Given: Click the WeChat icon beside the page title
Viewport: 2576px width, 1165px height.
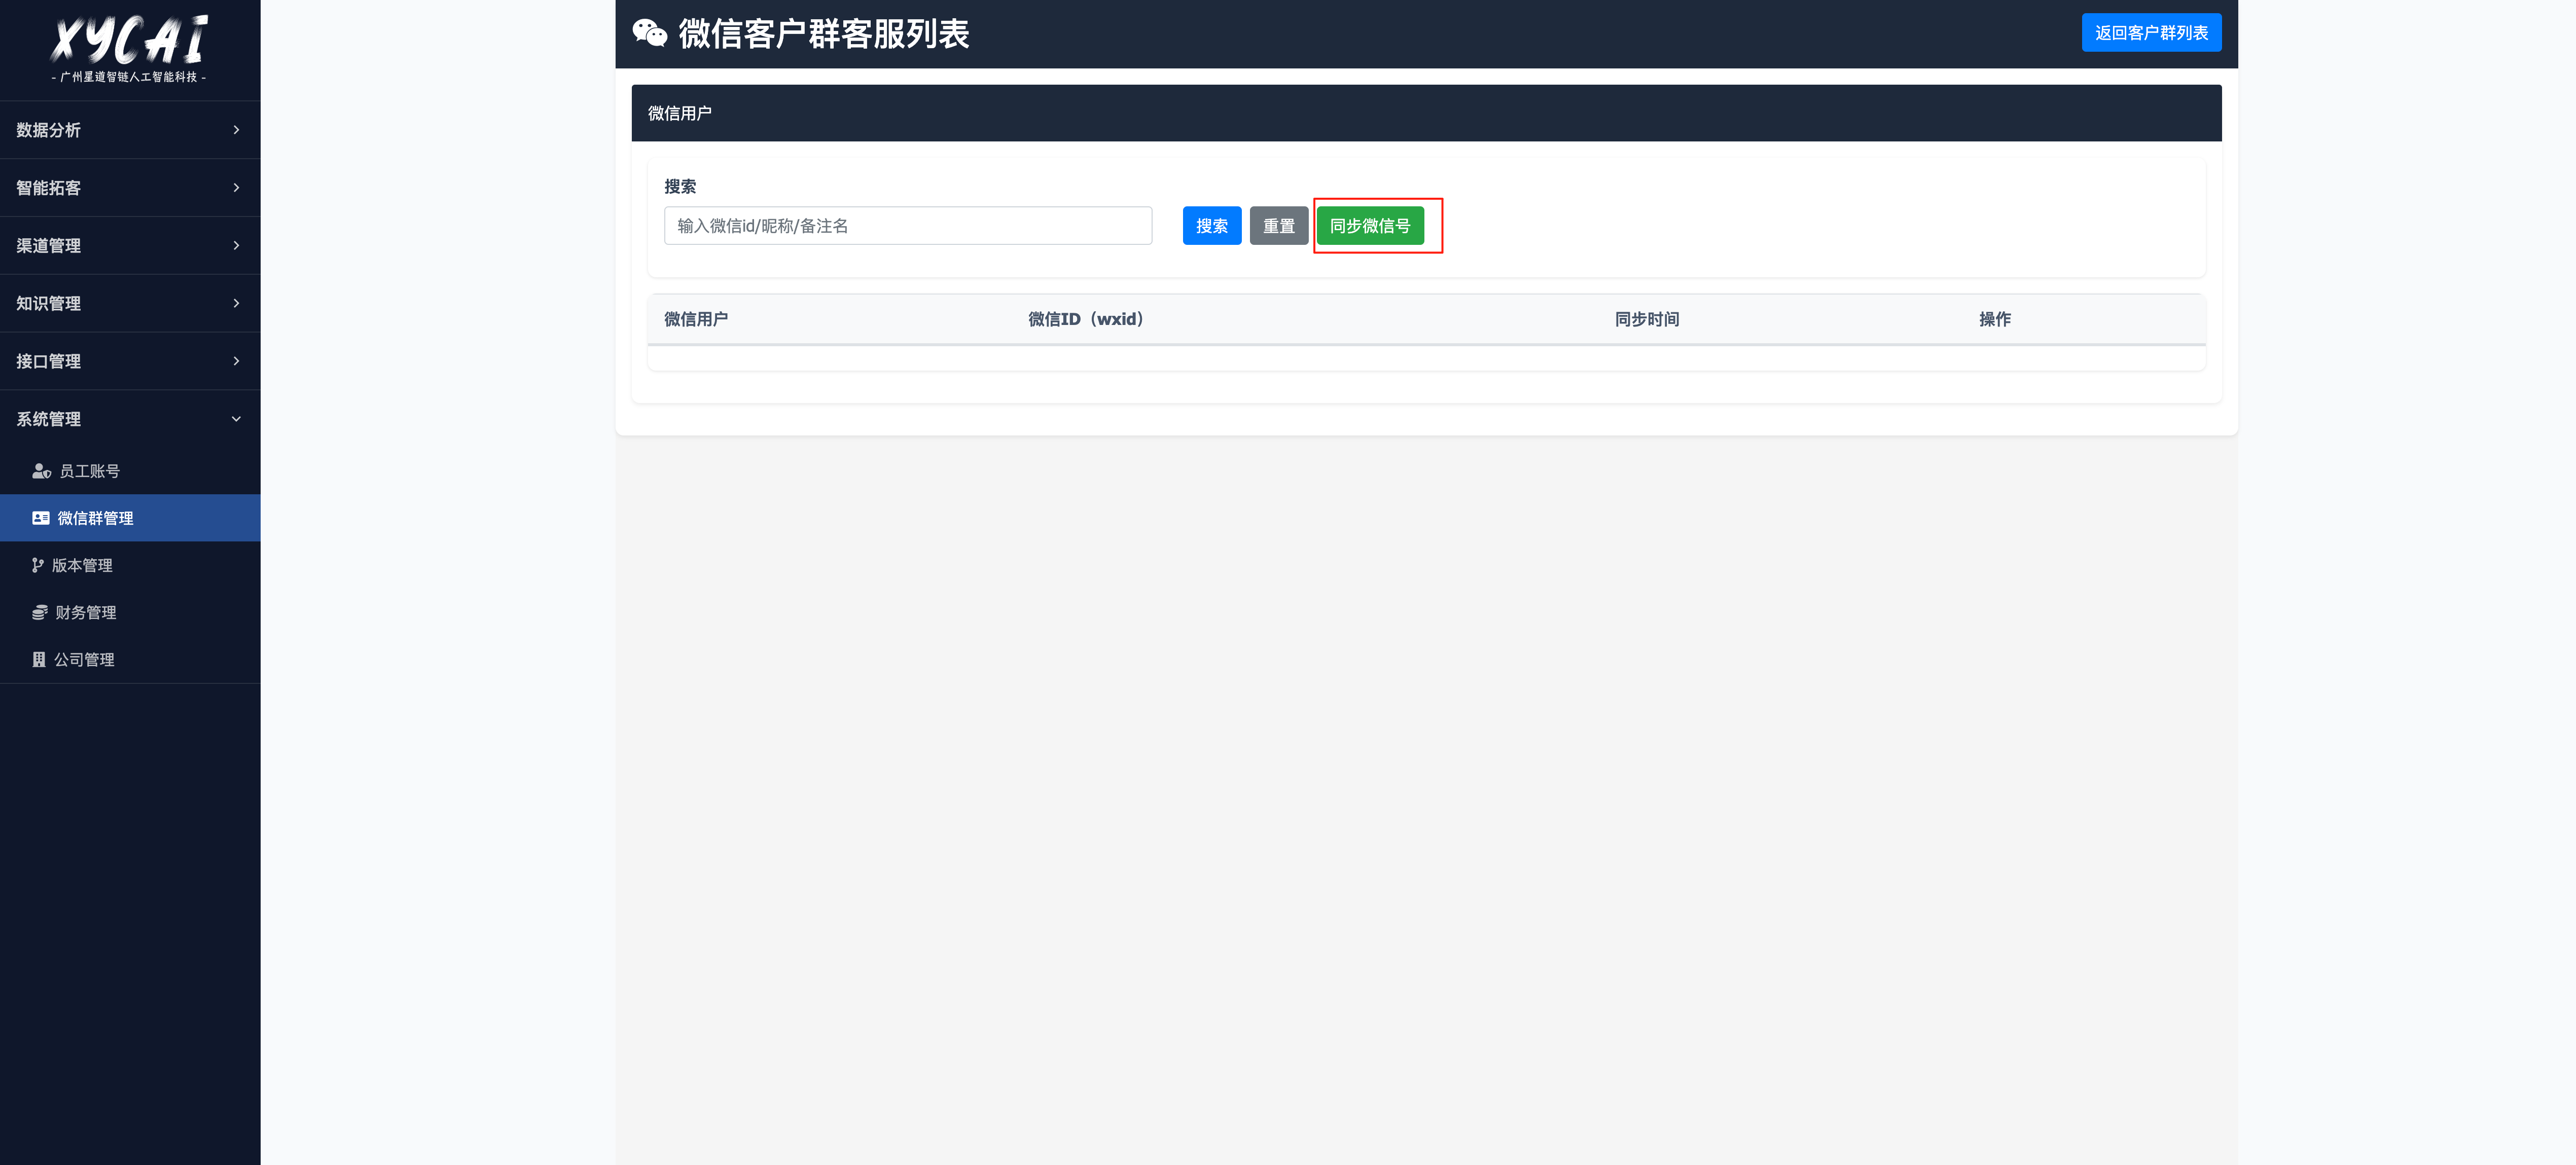Looking at the screenshot, I should [650, 34].
